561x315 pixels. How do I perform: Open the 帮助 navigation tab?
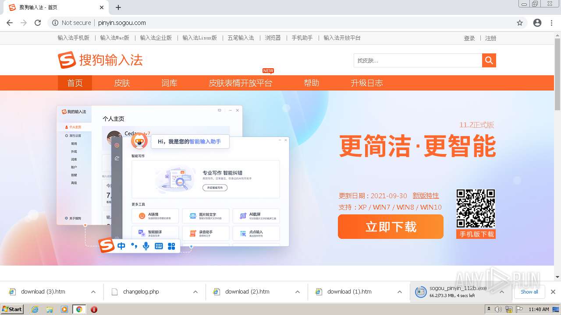[311, 83]
